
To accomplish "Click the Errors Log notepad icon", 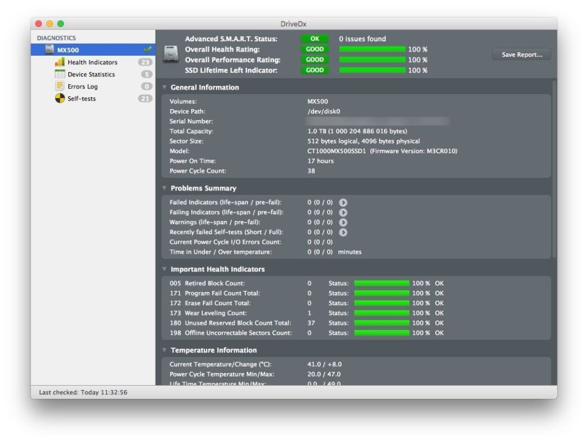I will [x=60, y=86].
